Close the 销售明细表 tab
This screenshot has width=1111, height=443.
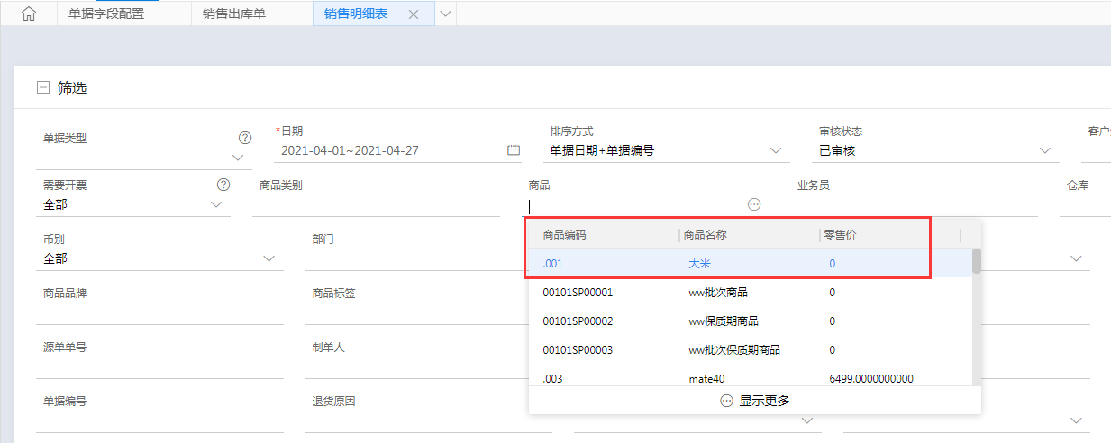414,14
